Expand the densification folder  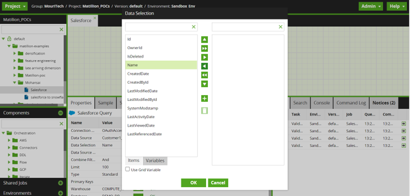click(x=15, y=53)
